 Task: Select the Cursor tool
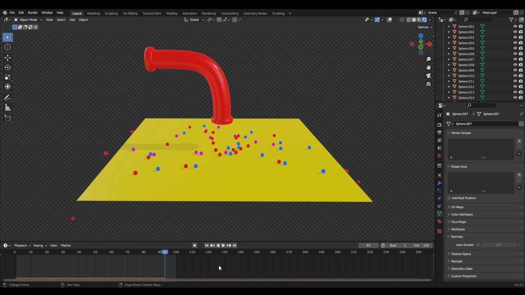click(8, 47)
